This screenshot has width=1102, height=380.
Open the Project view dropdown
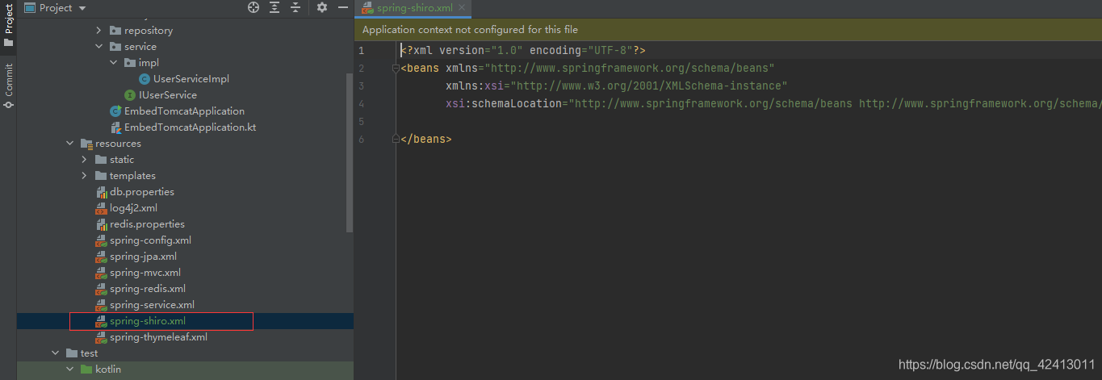coord(55,7)
